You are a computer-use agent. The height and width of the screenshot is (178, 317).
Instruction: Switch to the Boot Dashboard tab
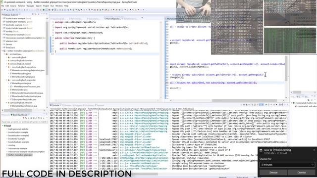(x=20, y=115)
